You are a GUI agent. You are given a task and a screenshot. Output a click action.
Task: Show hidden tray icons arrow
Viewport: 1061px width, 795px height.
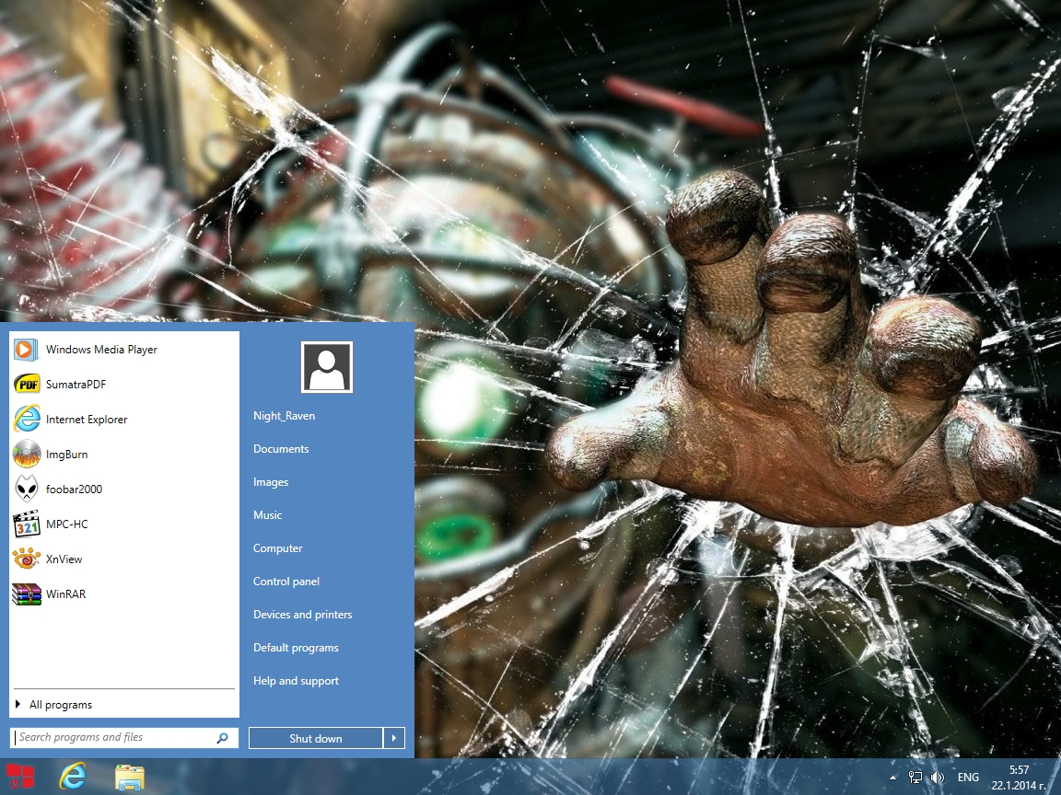point(892,778)
